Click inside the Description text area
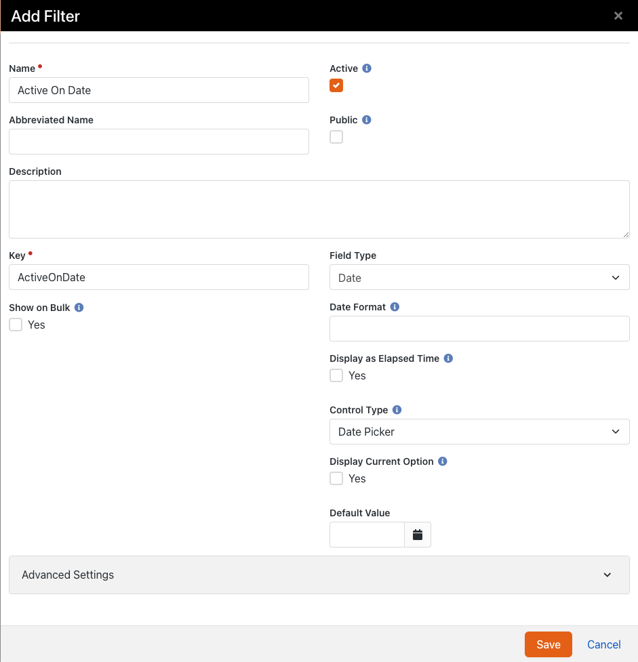Viewport: 638px width, 662px height. [319, 209]
